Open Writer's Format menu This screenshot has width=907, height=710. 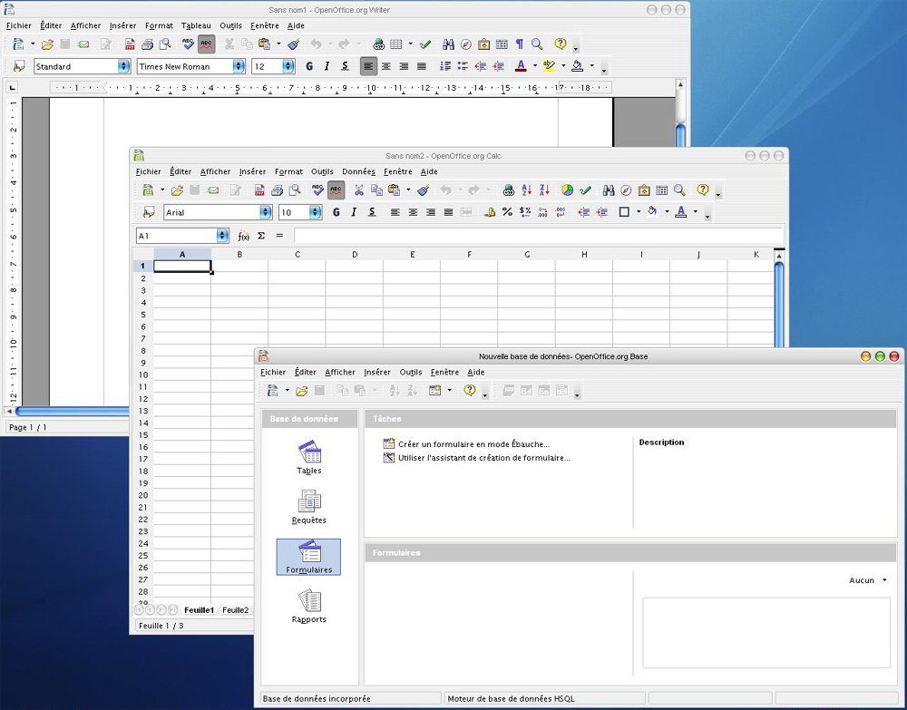pyautogui.click(x=159, y=25)
